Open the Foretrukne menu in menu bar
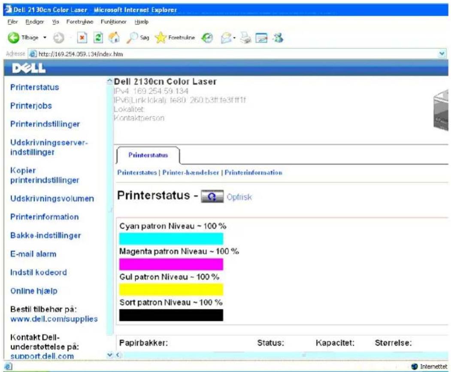 coord(80,22)
